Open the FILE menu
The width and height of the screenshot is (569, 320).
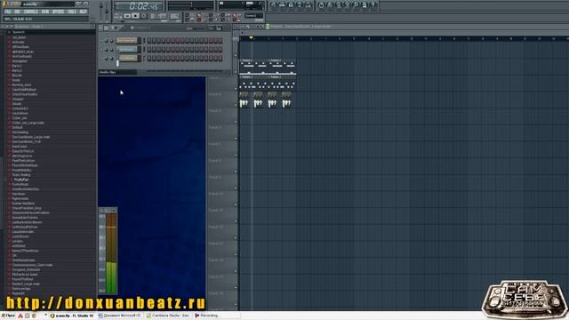pos(8,12)
